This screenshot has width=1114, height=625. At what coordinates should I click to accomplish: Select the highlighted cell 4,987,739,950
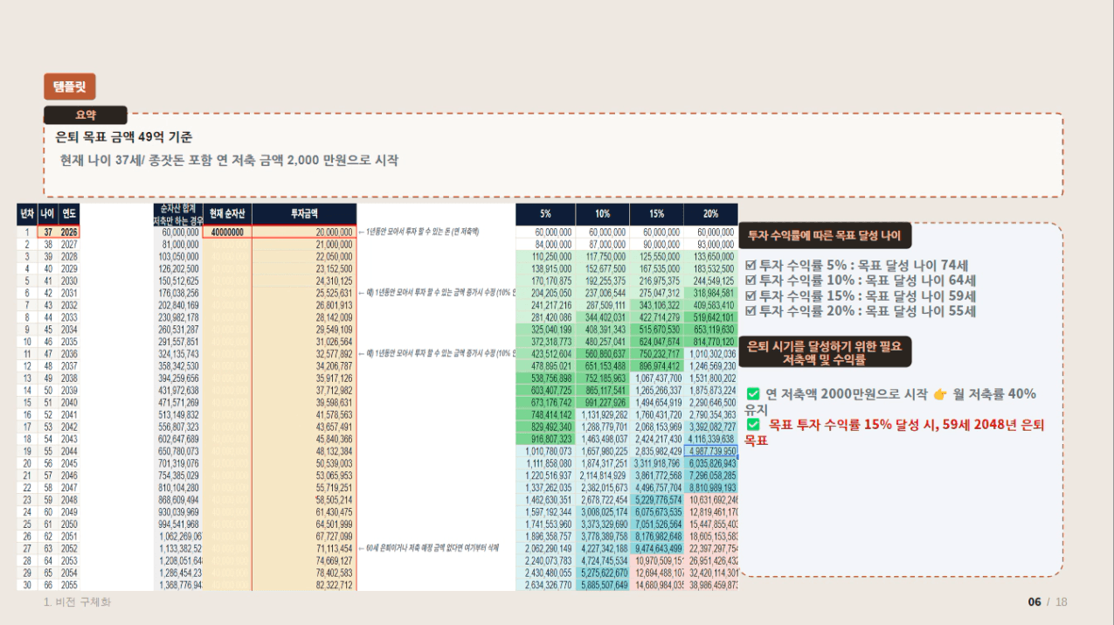point(710,451)
